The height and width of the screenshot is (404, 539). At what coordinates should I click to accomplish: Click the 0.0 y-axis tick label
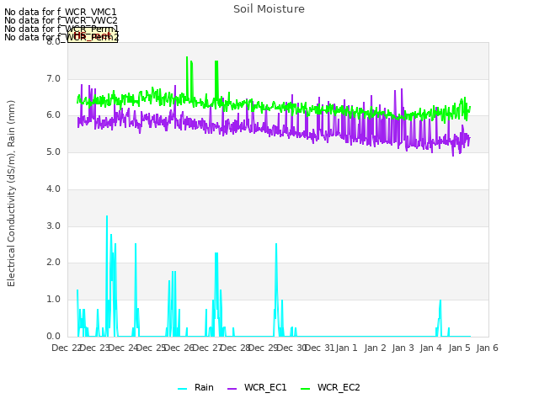pos(53,336)
